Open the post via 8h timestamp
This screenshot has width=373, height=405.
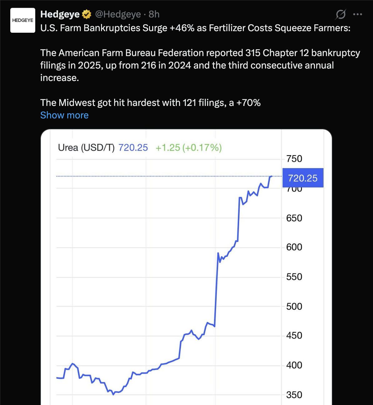click(154, 14)
